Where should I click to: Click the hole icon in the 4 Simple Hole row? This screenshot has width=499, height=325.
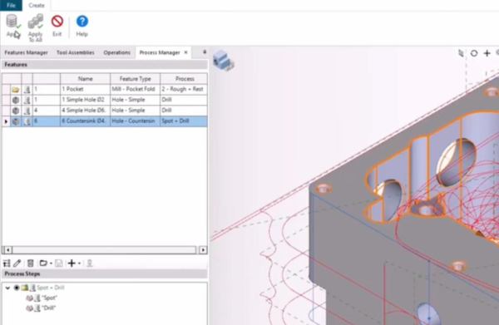[16, 111]
